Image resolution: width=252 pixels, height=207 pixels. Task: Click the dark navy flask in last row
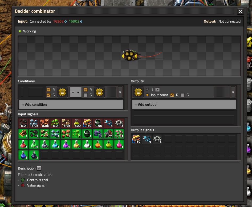(x=34, y=155)
